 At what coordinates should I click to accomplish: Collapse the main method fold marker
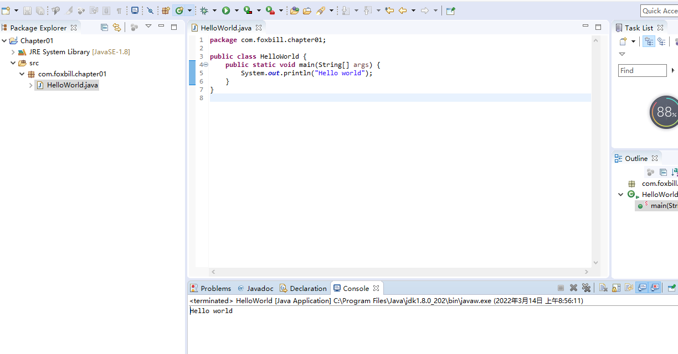[x=206, y=65]
